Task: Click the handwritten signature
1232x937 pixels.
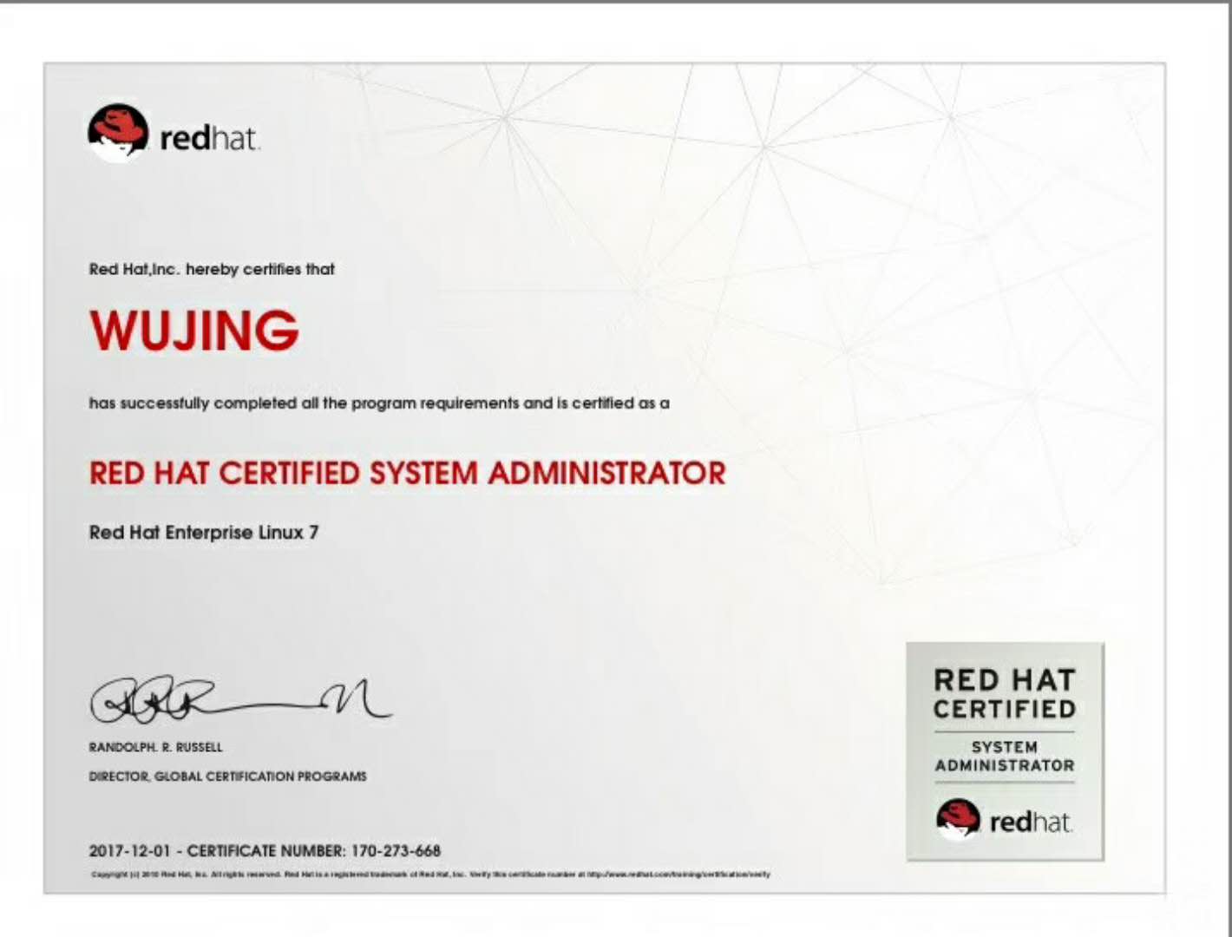Action: point(241,699)
